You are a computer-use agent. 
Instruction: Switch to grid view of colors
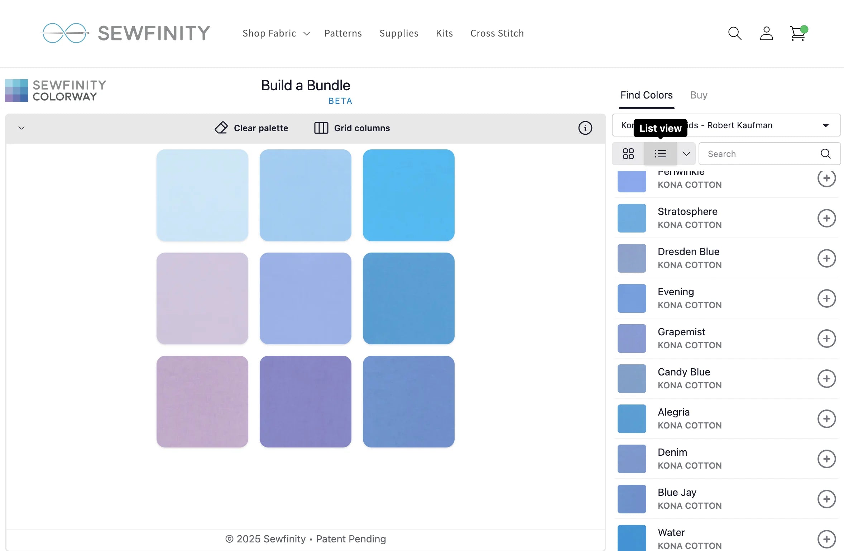[628, 154]
